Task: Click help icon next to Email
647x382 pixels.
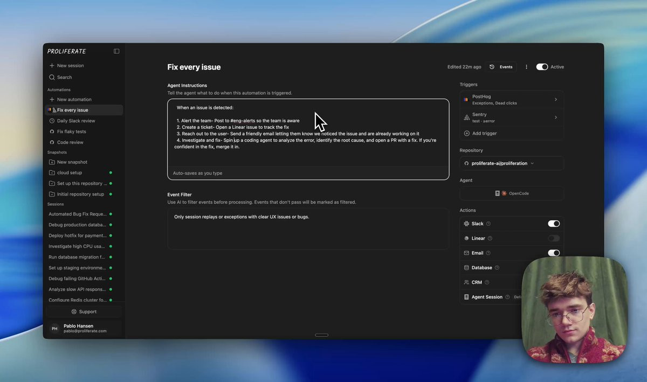Action: coord(488,253)
